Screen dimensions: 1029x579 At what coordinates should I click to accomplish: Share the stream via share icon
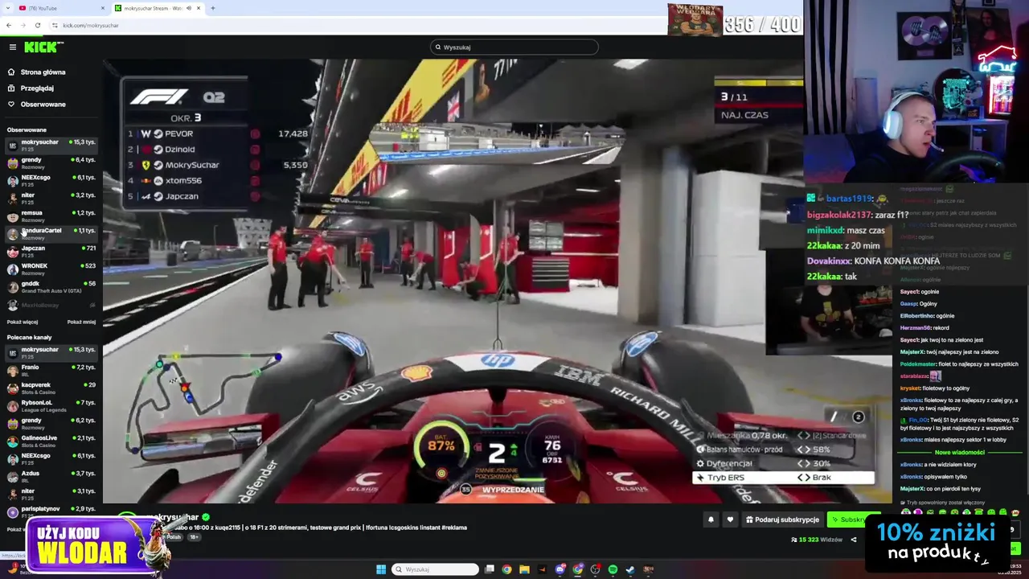(x=854, y=540)
